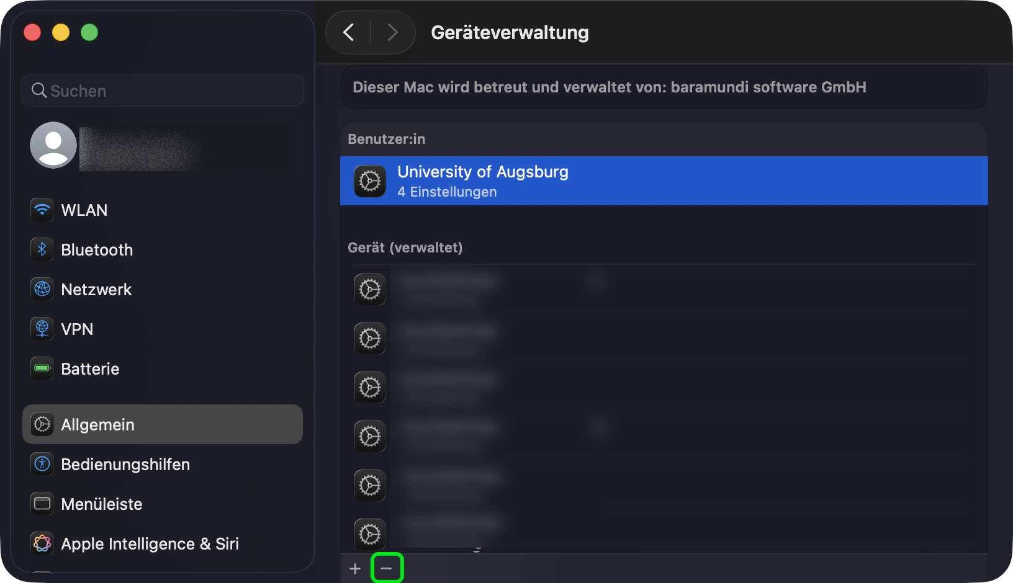The height and width of the screenshot is (583, 1013).
Task: Select the University of Augsburg profile
Action: (664, 181)
